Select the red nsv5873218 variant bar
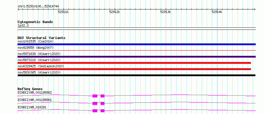 coord(134,63)
